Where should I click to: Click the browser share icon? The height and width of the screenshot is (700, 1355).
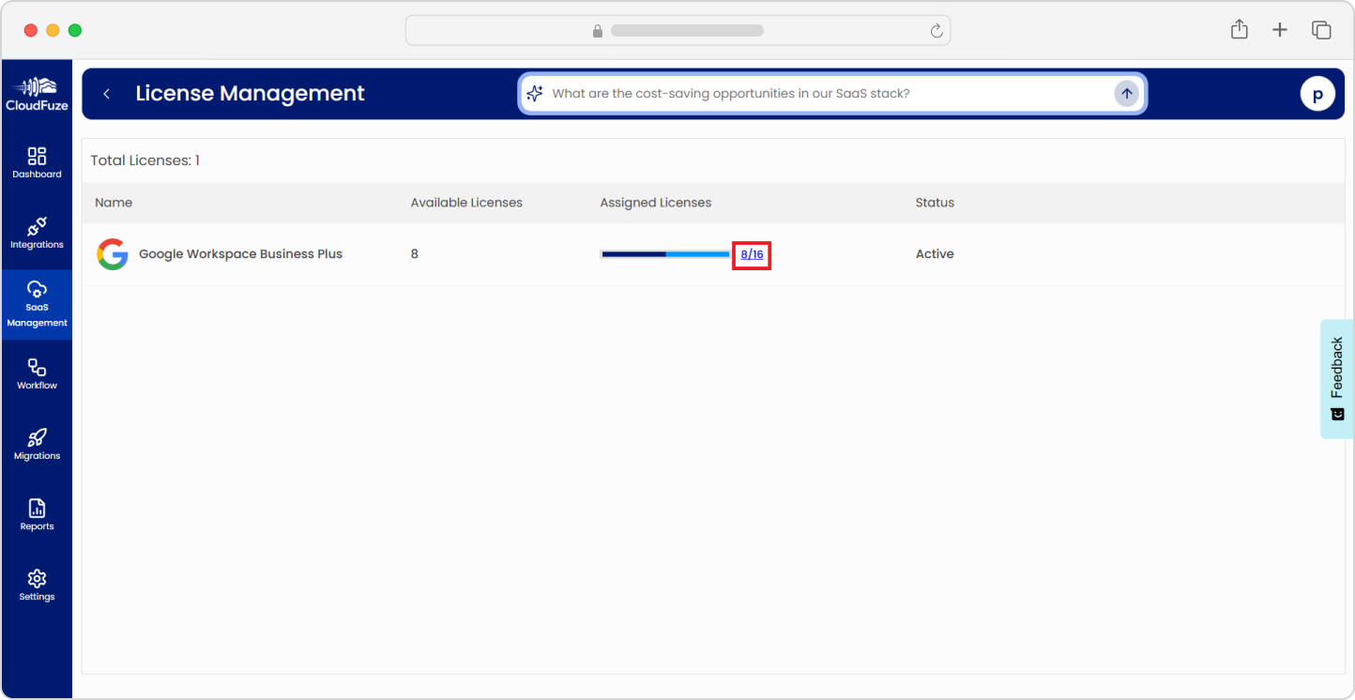coord(1240,30)
